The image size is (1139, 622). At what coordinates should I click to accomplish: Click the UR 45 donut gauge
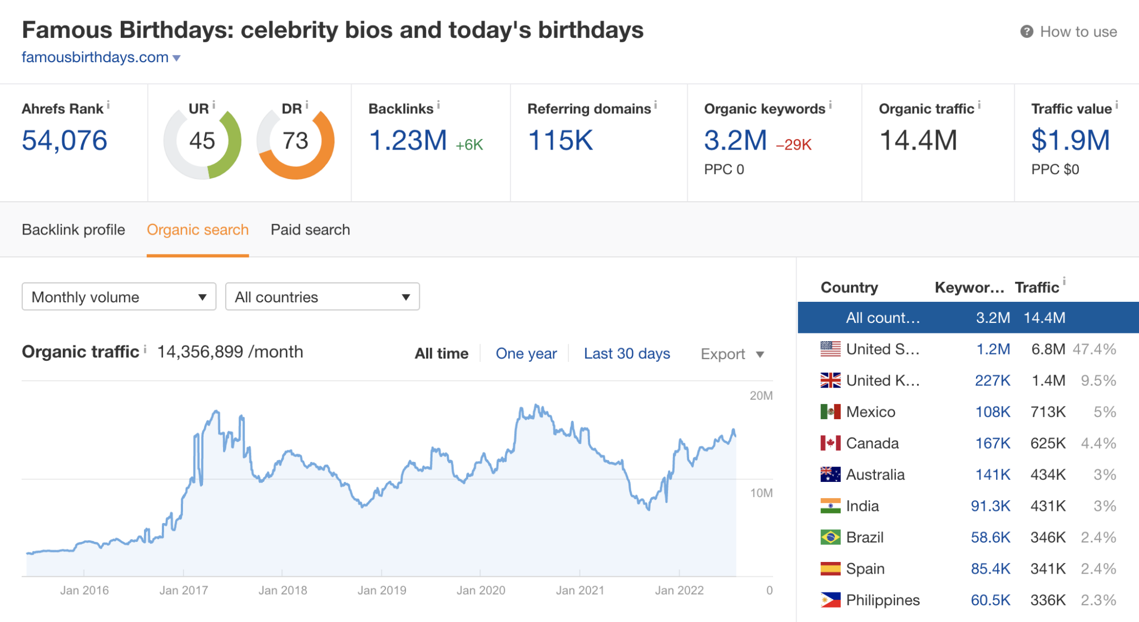[202, 141]
